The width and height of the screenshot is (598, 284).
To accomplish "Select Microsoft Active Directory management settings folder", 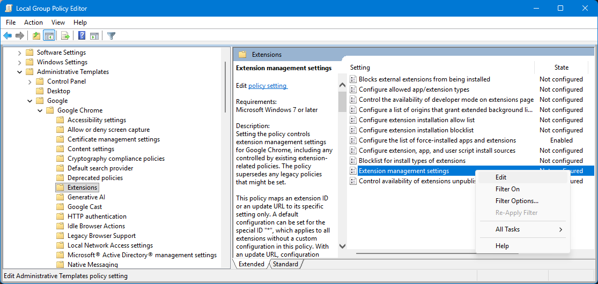I will (x=142, y=255).
